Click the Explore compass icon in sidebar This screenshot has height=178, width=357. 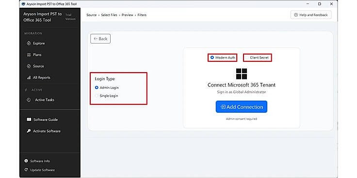29,44
